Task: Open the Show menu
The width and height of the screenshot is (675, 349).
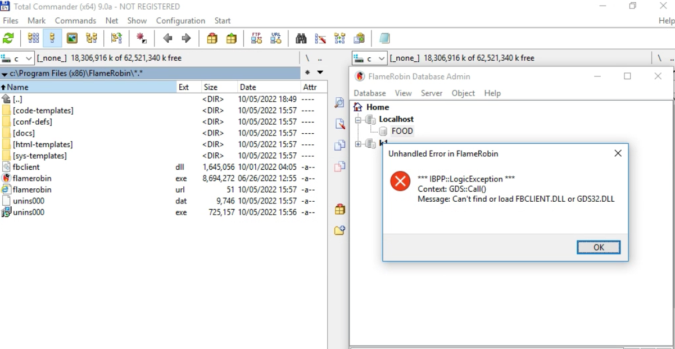Action: (x=137, y=20)
